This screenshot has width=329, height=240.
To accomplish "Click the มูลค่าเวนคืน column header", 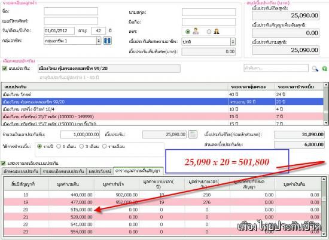I will point(72,184).
